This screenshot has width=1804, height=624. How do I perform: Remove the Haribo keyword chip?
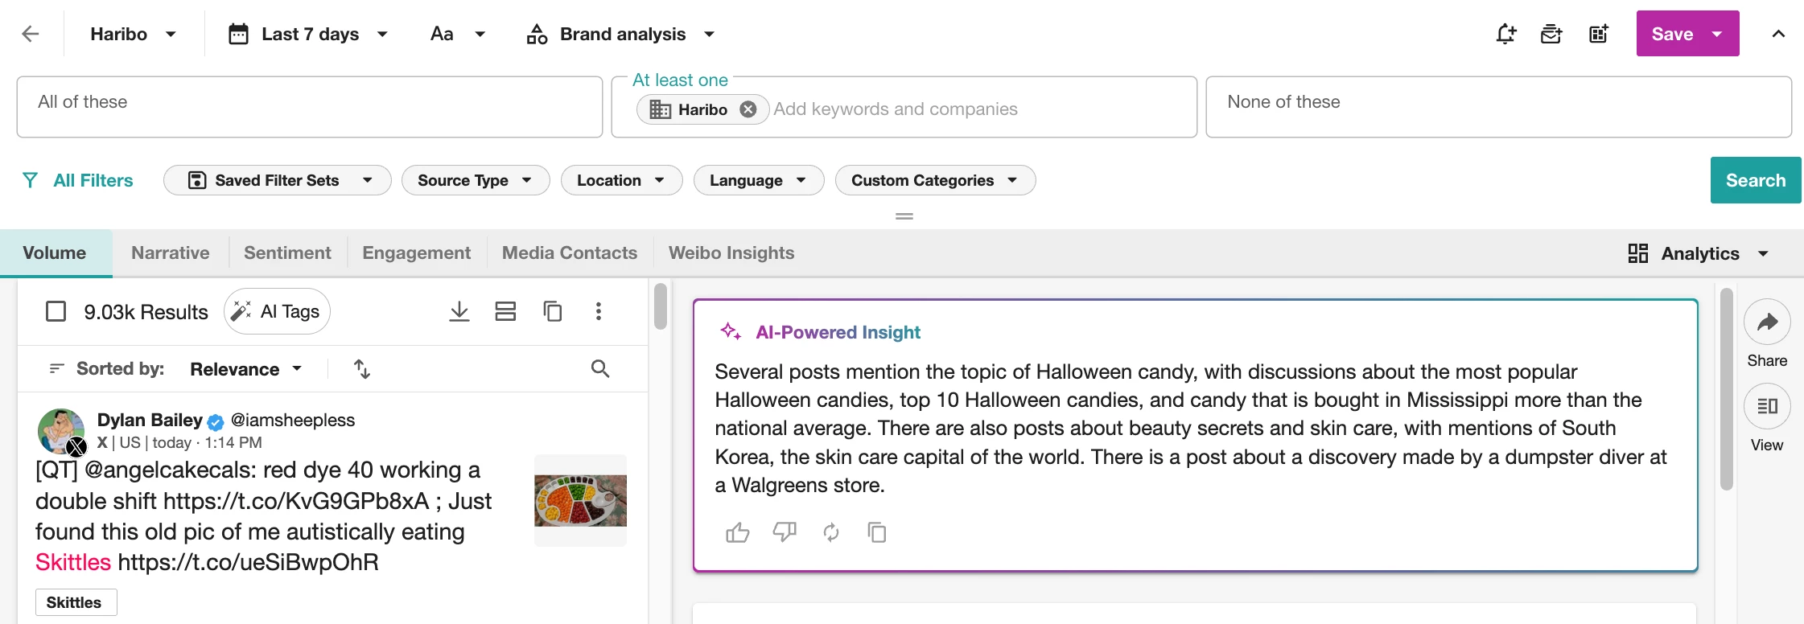pyautogui.click(x=748, y=109)
